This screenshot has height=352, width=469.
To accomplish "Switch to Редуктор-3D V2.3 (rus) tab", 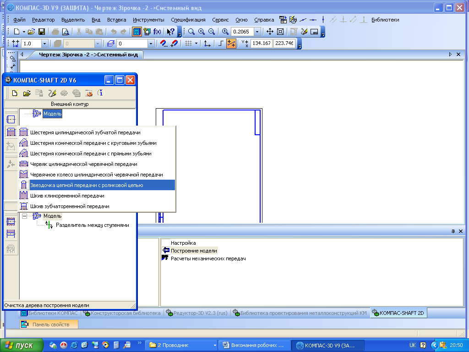I will coord(197,313).
